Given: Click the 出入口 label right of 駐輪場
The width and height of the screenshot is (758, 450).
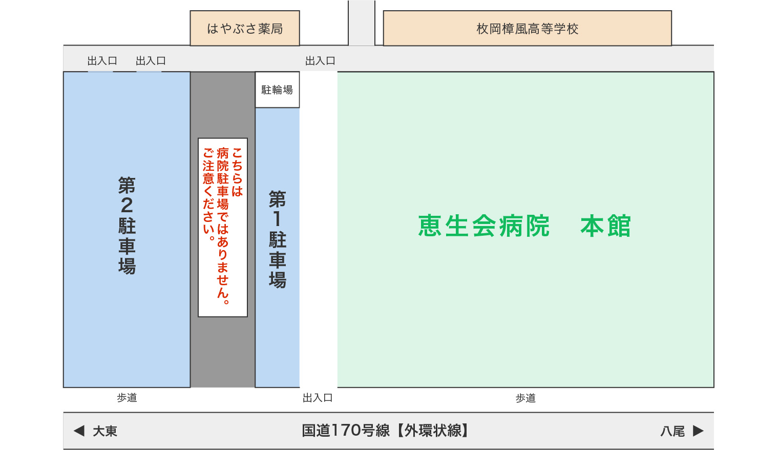Looking at the screenshot, I should click(x=320, y=61).
